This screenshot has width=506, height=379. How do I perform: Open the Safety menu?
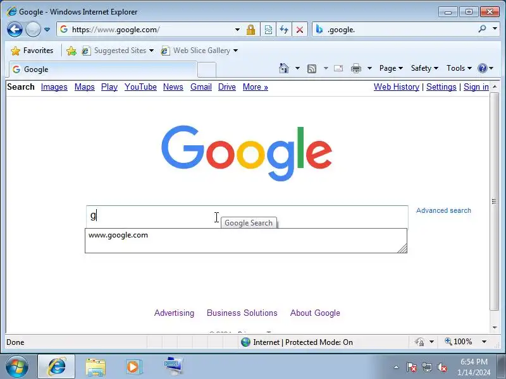point(424,68)
